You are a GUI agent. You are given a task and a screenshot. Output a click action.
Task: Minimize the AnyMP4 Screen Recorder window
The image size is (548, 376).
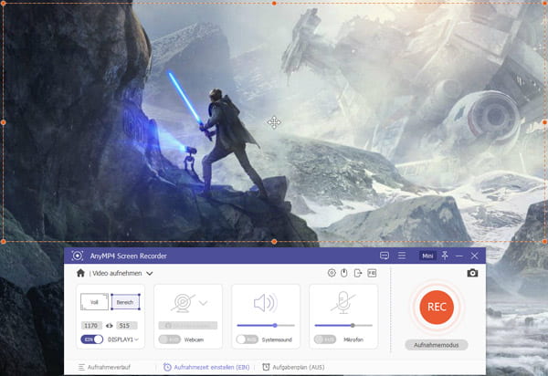(459, 256)
